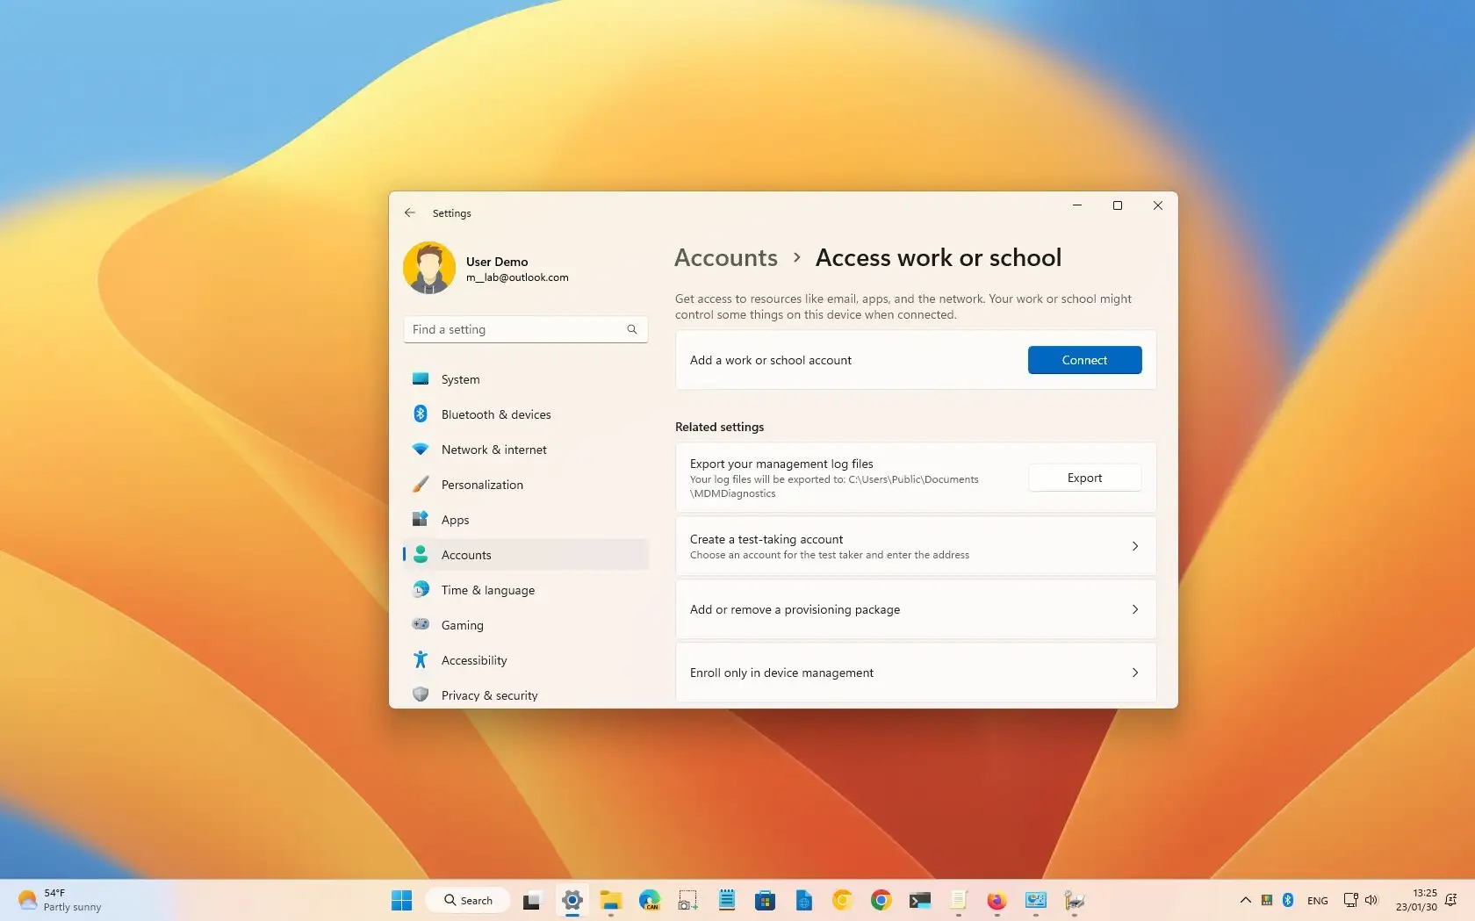Screen dimensions: 1475x921
Task: Maximize the Settings window
Action: (x=1118, y=205)
